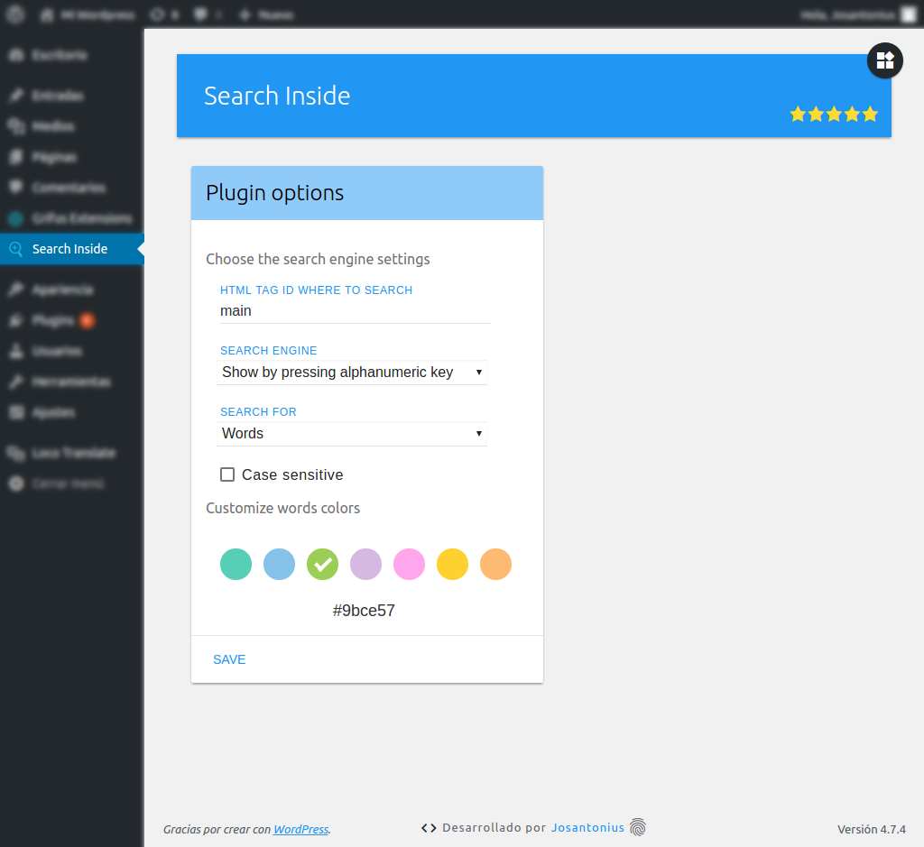Image resolution: width=924 pixels, height=847 pixels.
Task: Click the Plugin options card heading
Action: [274, 193]
